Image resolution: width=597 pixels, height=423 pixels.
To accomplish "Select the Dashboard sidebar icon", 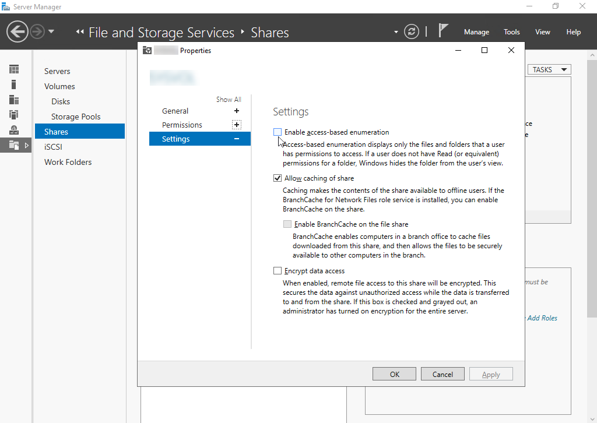I will pos(14,69).
